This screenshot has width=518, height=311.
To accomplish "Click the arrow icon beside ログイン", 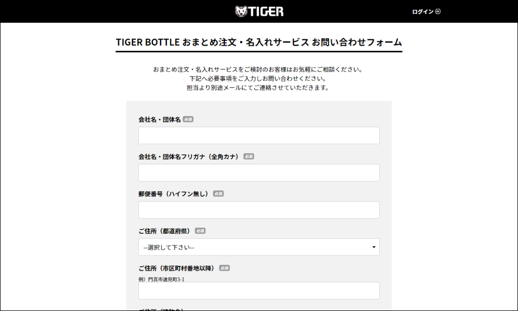I will point(438,11).
